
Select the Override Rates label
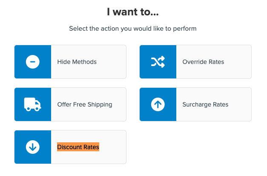[x=203, y=62]
